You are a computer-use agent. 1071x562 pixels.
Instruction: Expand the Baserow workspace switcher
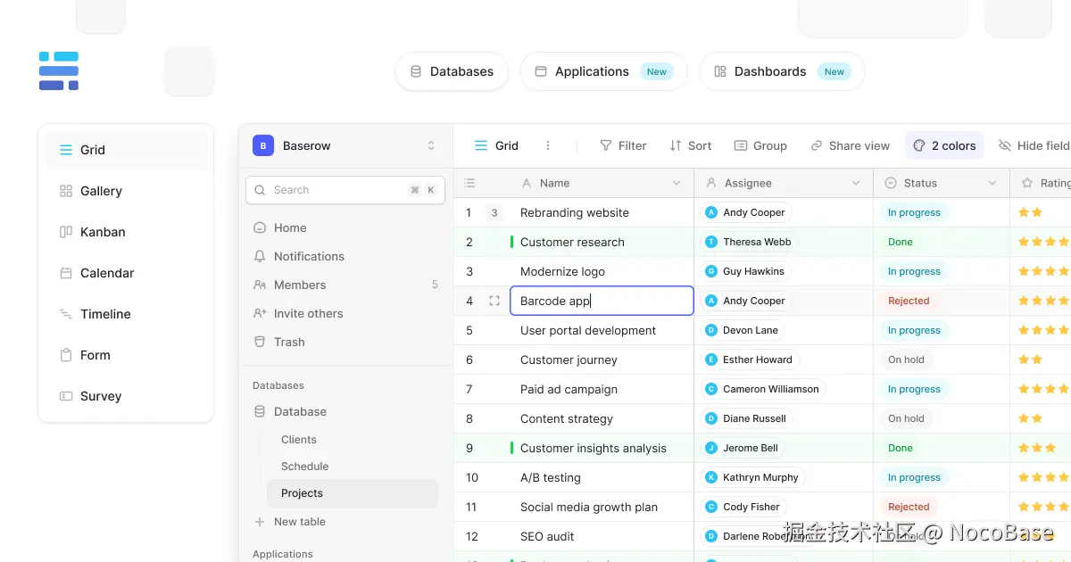click(431, 146)
